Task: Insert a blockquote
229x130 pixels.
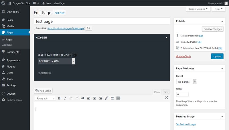Action: [83, 98]
